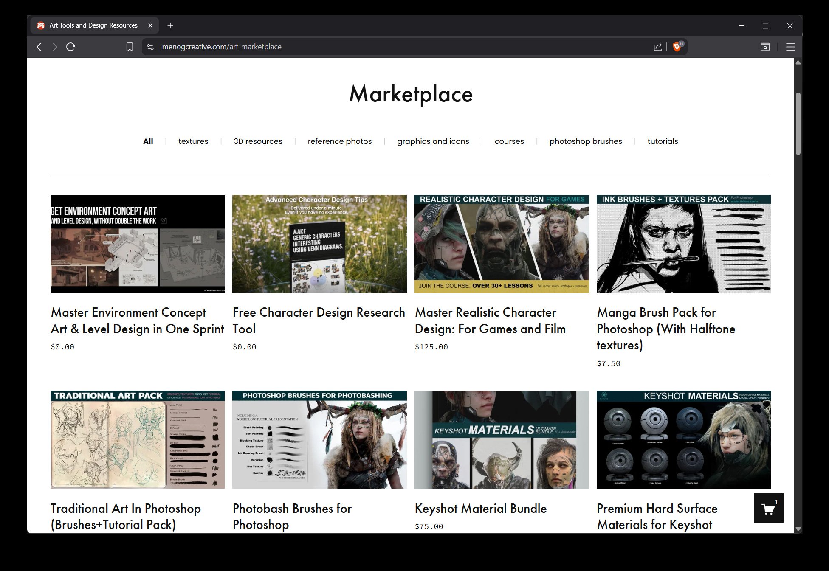
Task: Open Traditional Art Pack thumbnail
Action: point(138,439)
